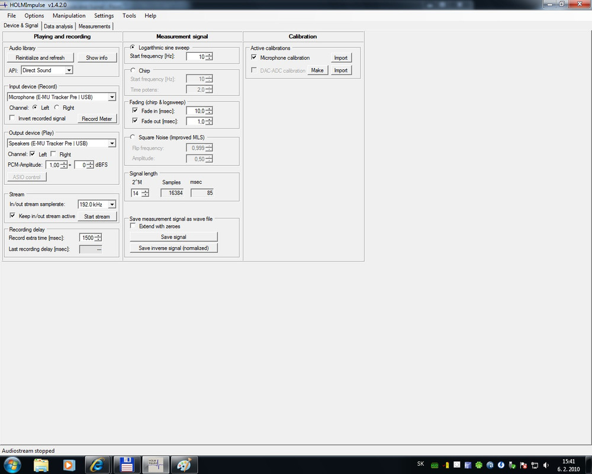This screenshot has height=474, width=592.
Task: Open the Windows Start menu orb
Action: coord(12,465)
